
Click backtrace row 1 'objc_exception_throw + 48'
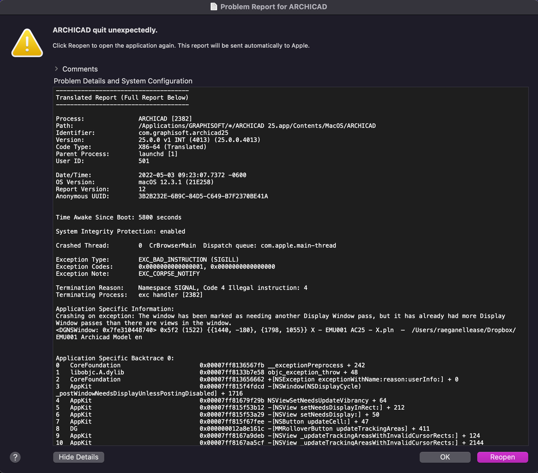tap(207, 372)
